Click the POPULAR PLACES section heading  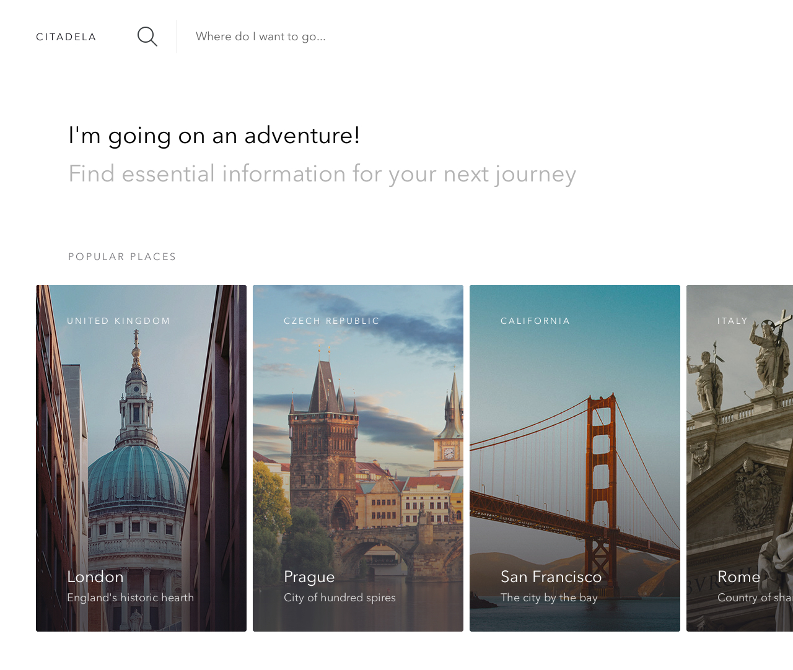[x=122, y=257]
